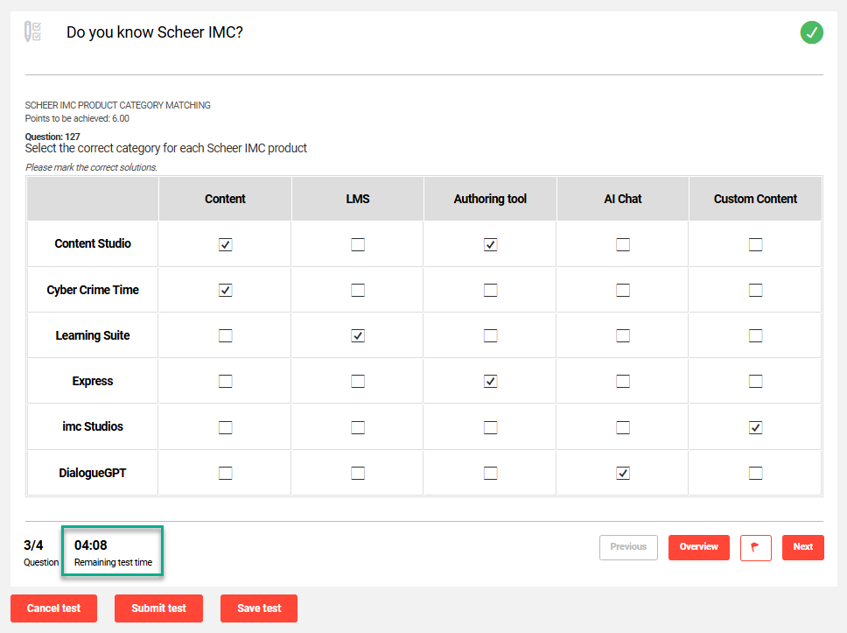The width and height of the screenshot is (847, 633).
Task: Click the DialogueGPT row label
Action: pos(93,473)
